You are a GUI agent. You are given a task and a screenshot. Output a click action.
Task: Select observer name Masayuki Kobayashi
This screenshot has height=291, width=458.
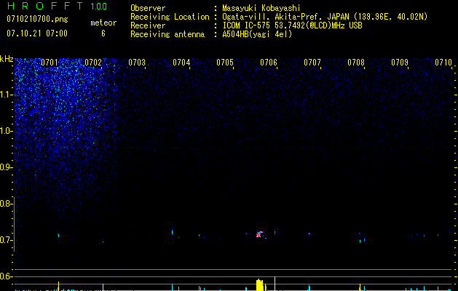pos(261,8)
